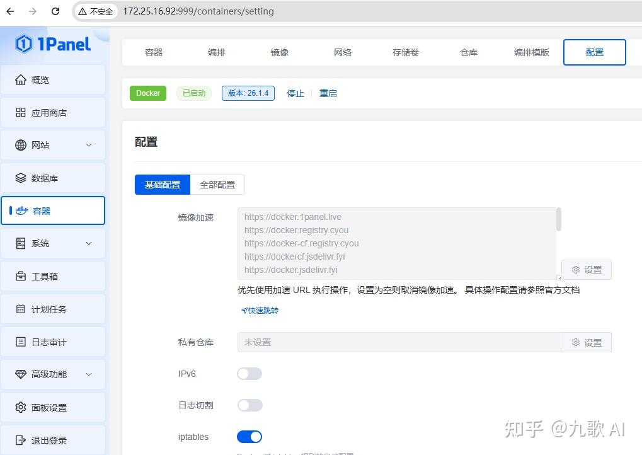Click the 不安全 security warning indicator
The height and width of the screenshot is (455, 642).
coord(95,11)
